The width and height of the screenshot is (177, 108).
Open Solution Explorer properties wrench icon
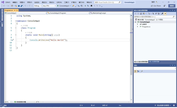pyautogui.click(x=162, y=14)
